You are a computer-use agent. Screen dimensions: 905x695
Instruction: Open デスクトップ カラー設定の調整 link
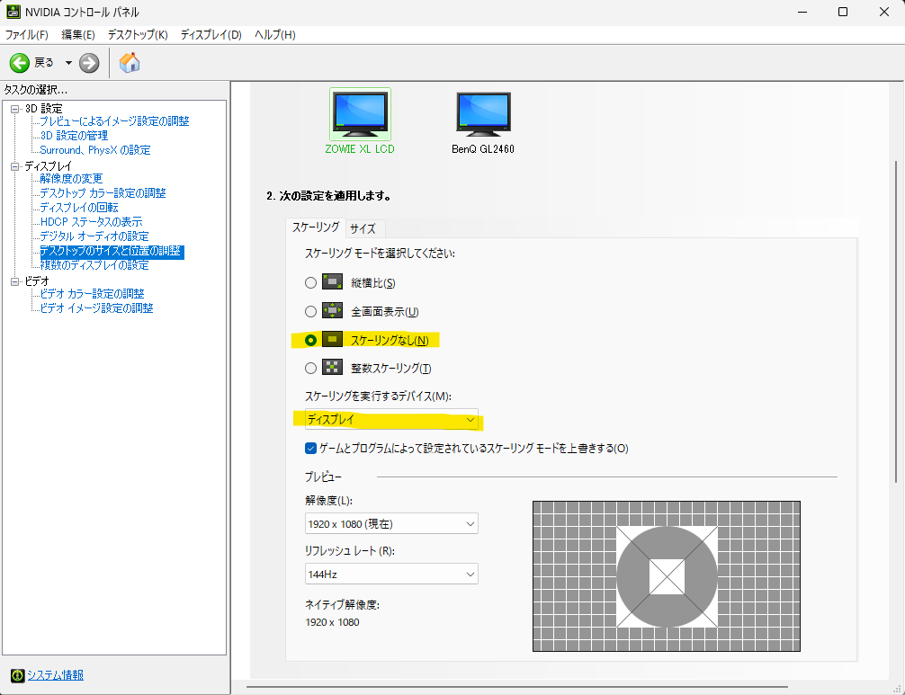(103, 193)
